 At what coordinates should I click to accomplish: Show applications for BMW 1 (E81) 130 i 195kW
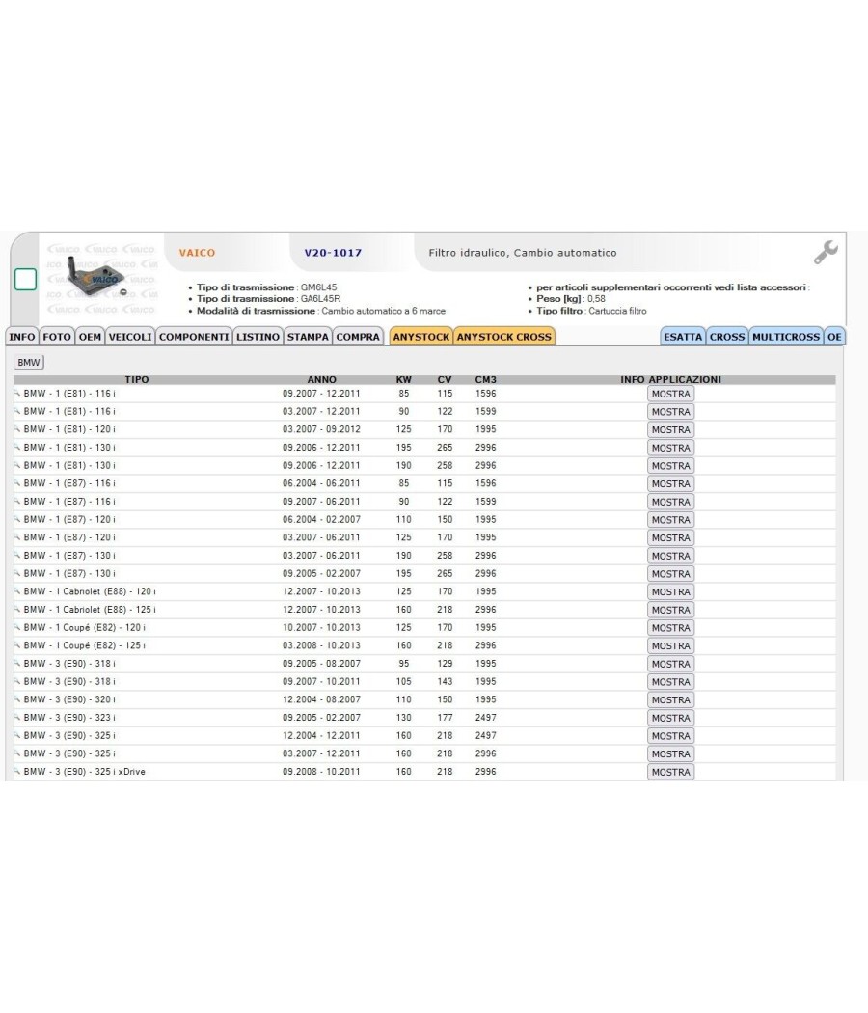pyautogui.click(x=670, y=448)
